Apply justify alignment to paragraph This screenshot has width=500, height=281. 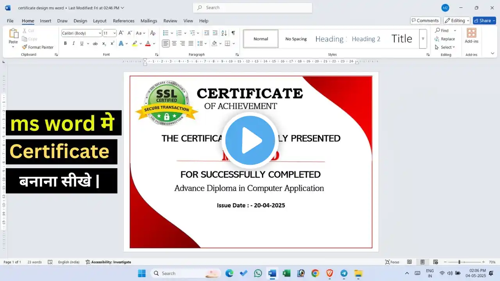pyautogui.click(x=191, y=43)
